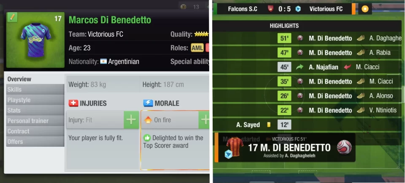Image resolution: width=405 pixels, height=183 pixels.
Task: Click the Marcos Di Benedetto name title
Action: tap(110, 20)
